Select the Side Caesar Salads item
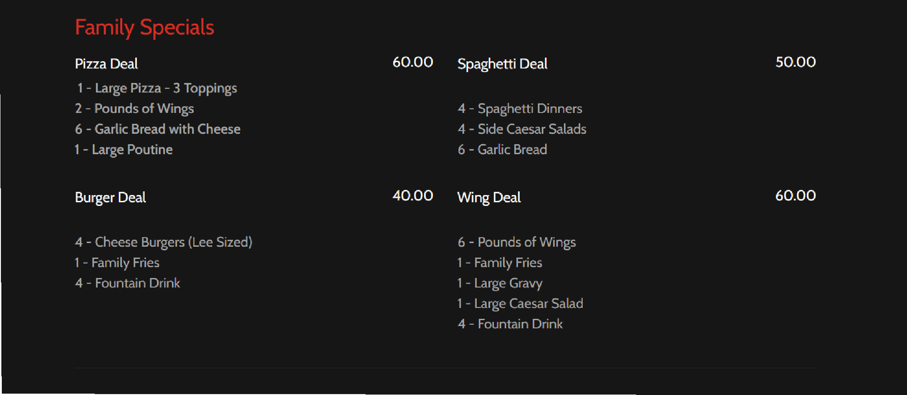 pos(522,129)
